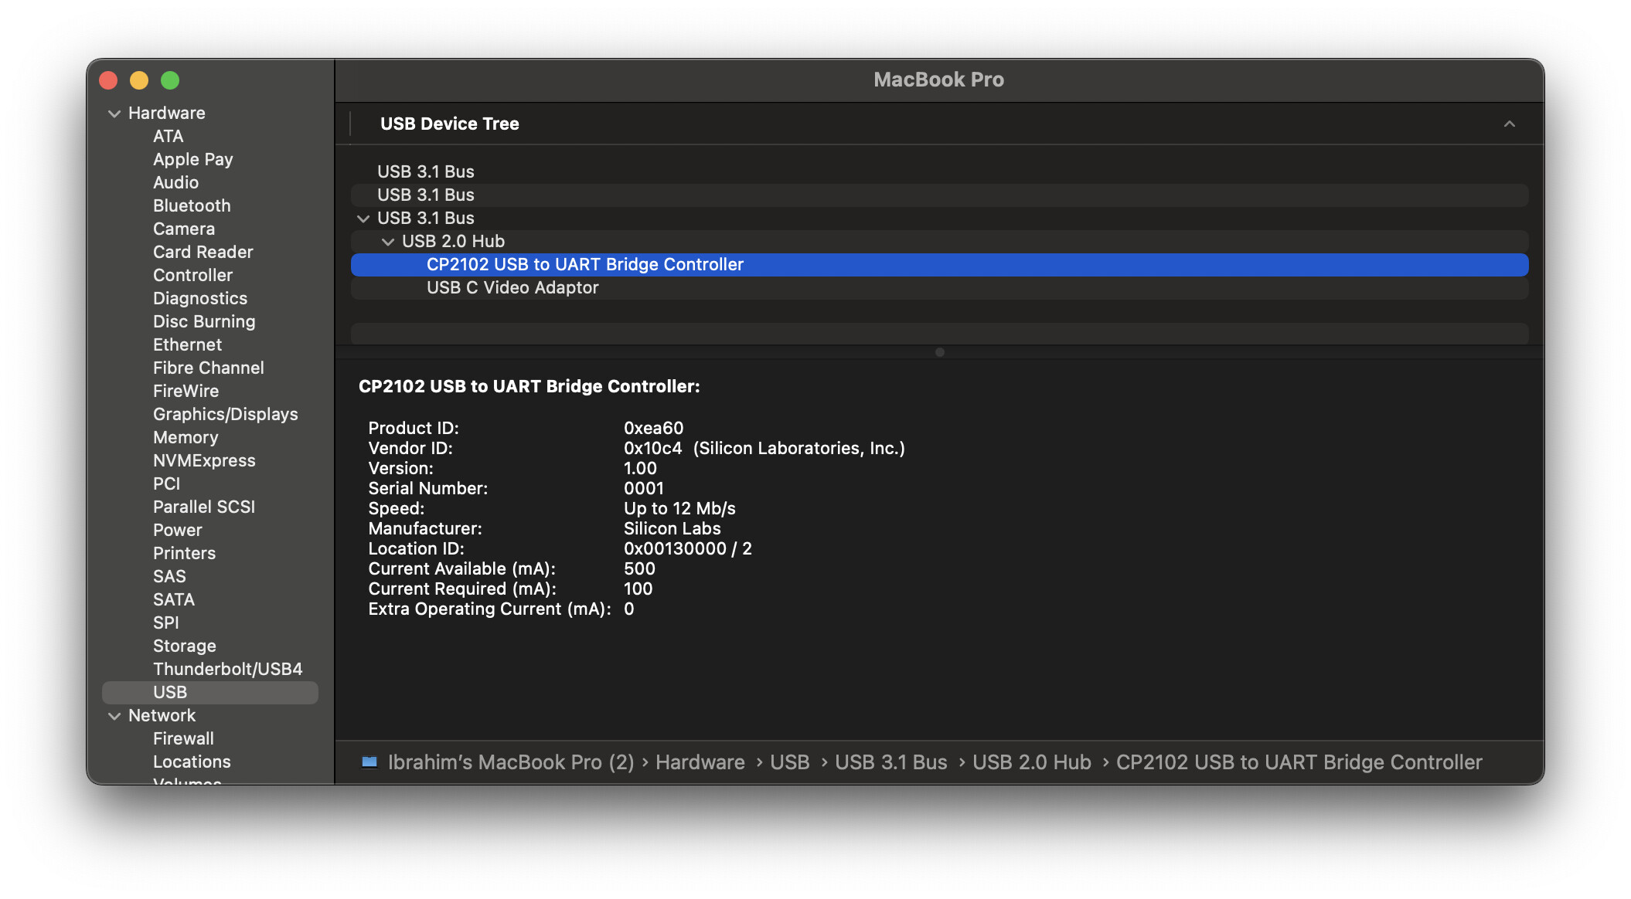1631x899 pixels.
Task: Select Locations under Network
Action: point(192,762)
